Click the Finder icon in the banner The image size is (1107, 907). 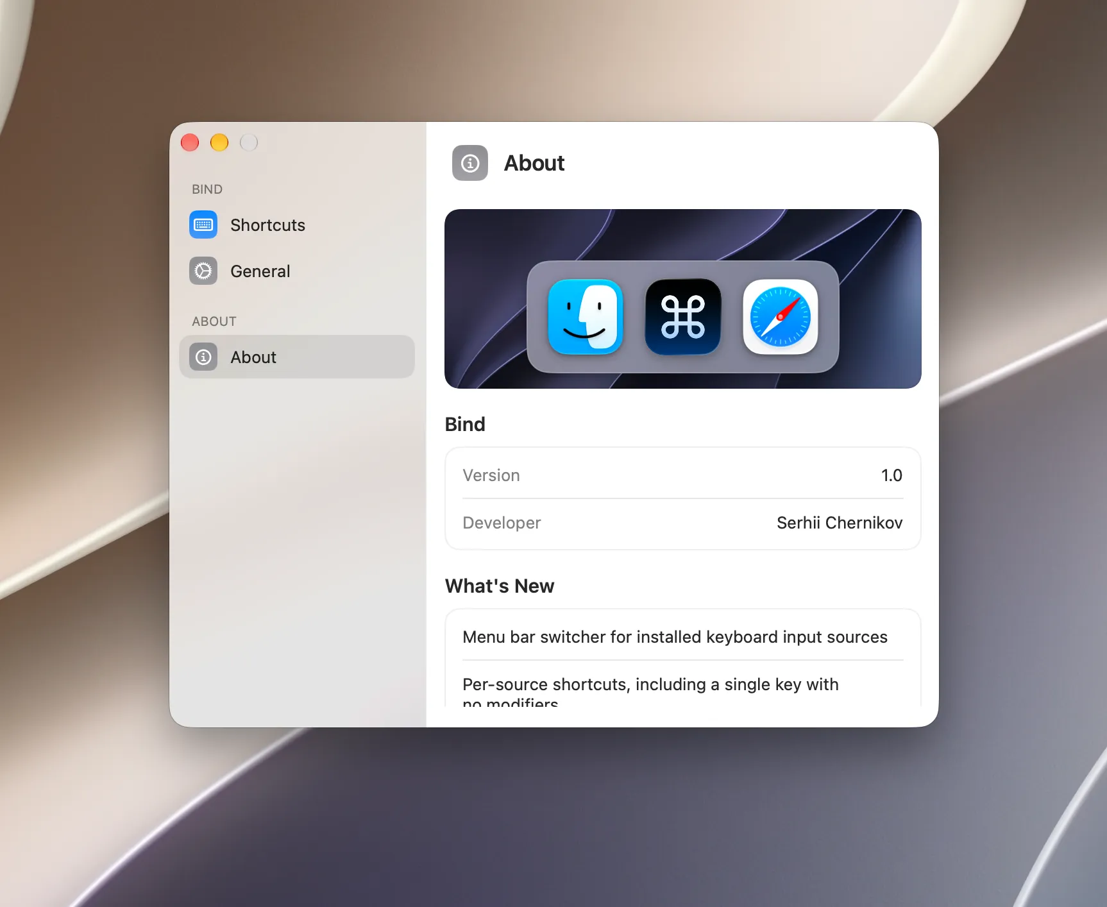(x=585, y=316)
